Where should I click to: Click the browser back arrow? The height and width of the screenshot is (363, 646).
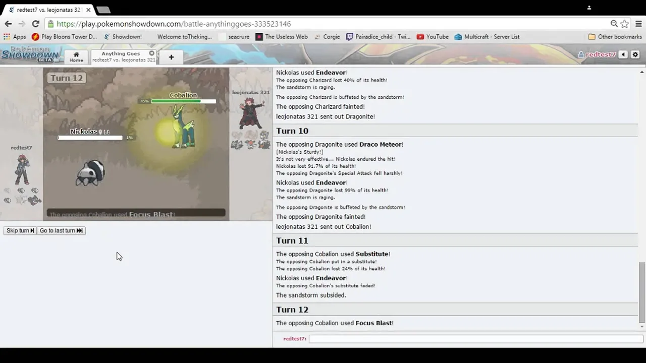click(8, 24)
